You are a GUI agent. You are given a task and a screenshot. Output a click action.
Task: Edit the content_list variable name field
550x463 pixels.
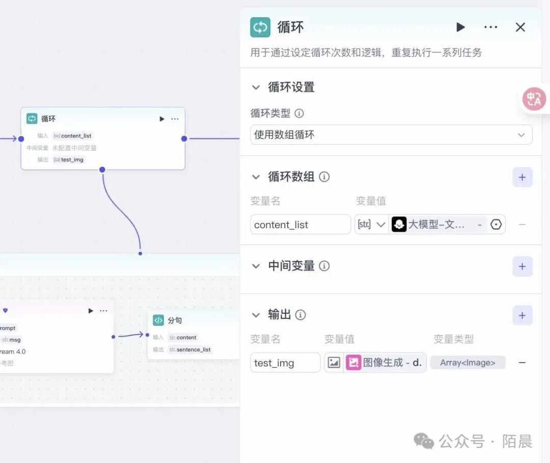300,225
